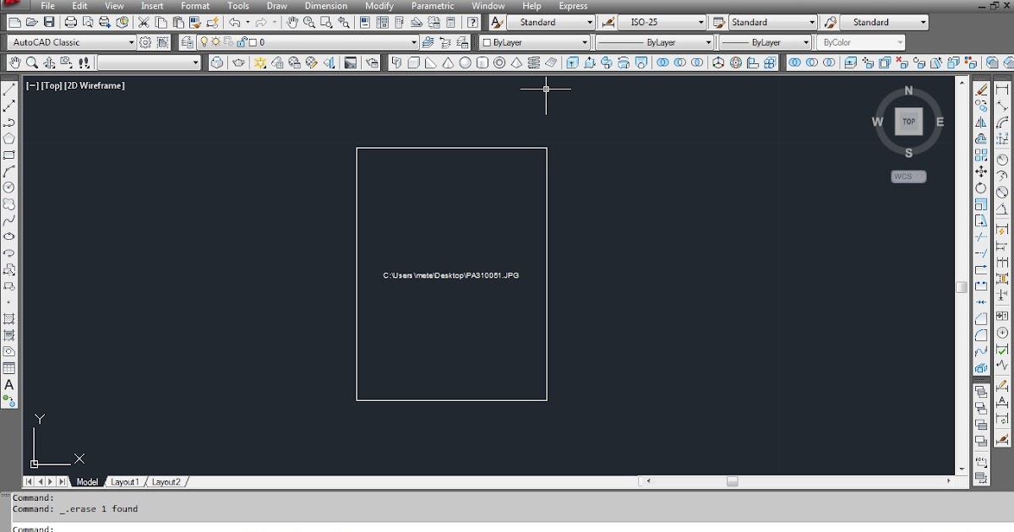
Task: Open the ByLayer linetype dropdown
Action: [x=655, y=41]
